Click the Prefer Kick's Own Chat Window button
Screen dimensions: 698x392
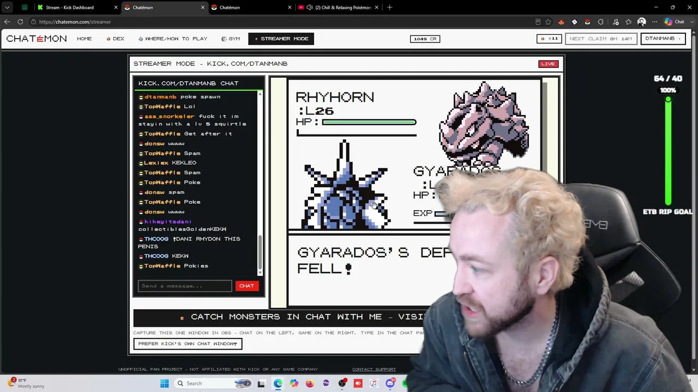click(188, 344)
